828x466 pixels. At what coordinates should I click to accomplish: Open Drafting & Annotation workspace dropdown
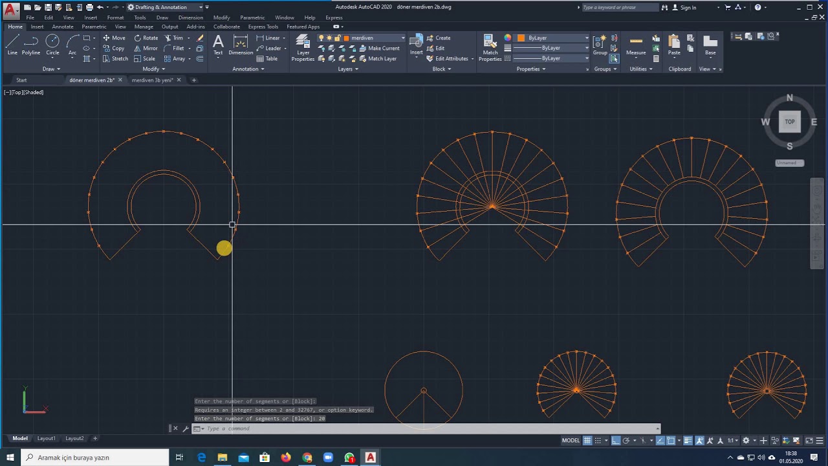point(164,7)
